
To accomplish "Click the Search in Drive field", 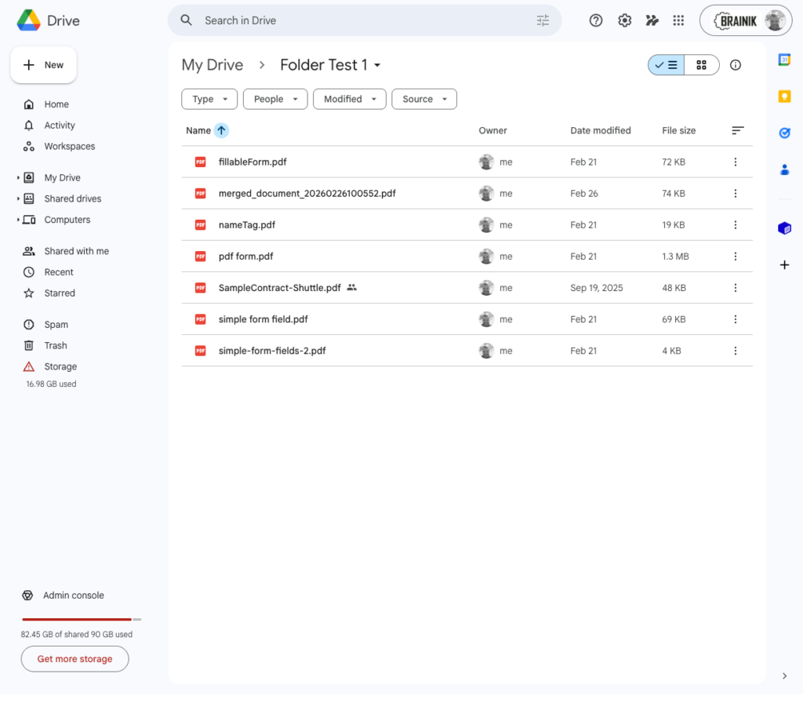I will (353, 20).
